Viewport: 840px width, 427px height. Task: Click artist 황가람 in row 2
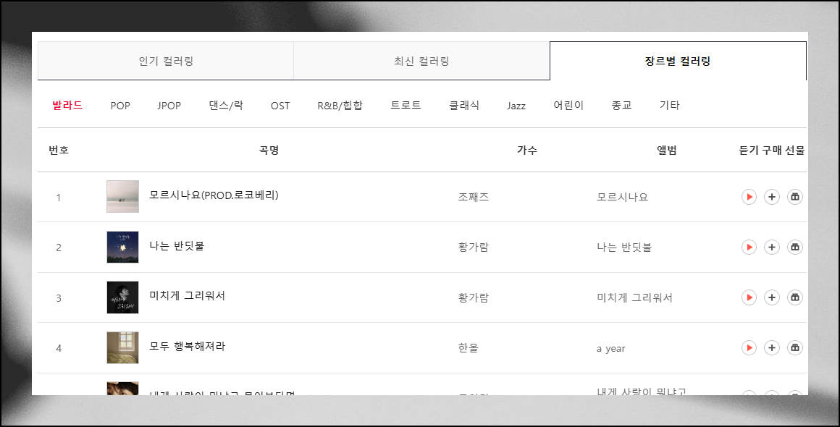[x=473, y=248]
